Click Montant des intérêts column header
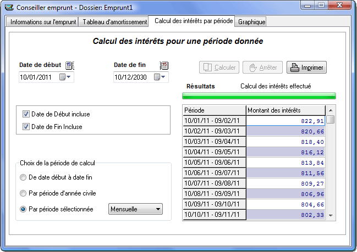This screenshot has width=357, height=252. (285, 110)
